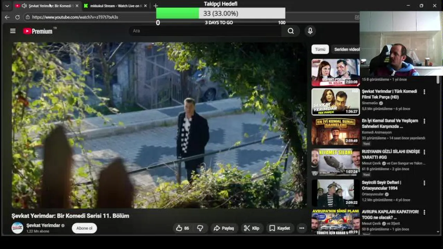Viewport: 443px width, 249px height.
Task: Open options menu for Türk Komedi Filmi video
Action: coord(424,92)
